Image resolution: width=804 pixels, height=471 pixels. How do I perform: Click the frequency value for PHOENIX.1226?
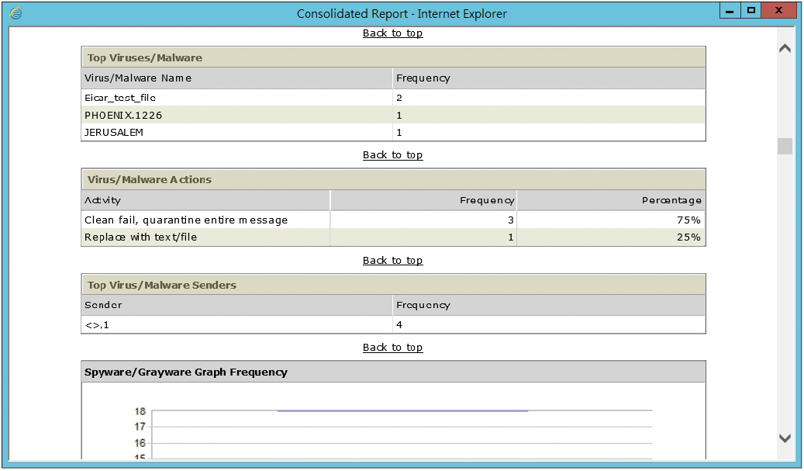tap(399, 116)
